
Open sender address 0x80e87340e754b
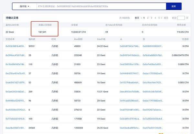coord(130,46)
